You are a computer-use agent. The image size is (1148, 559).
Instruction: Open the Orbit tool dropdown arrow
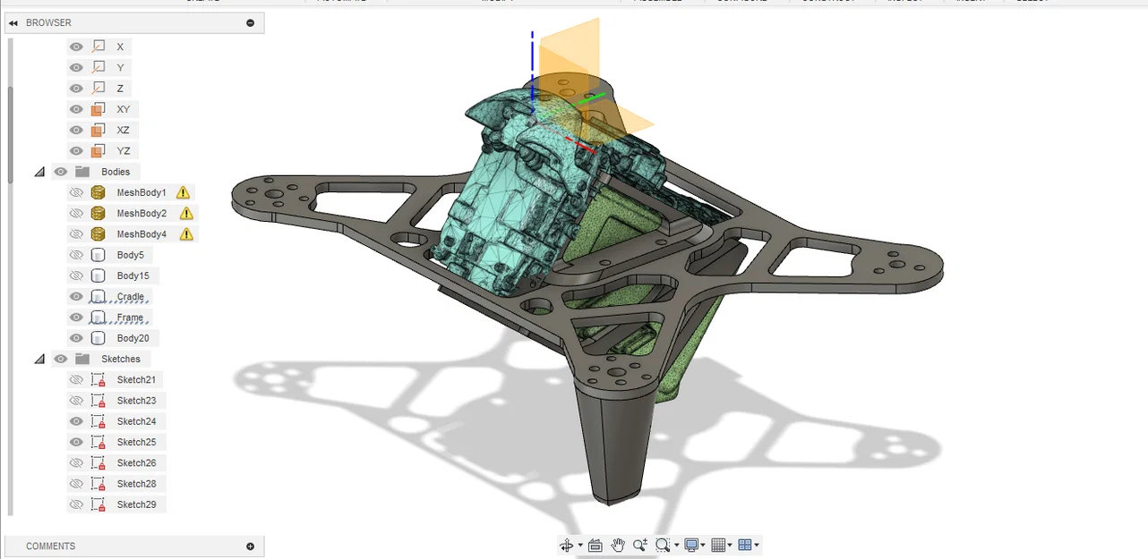580,545
